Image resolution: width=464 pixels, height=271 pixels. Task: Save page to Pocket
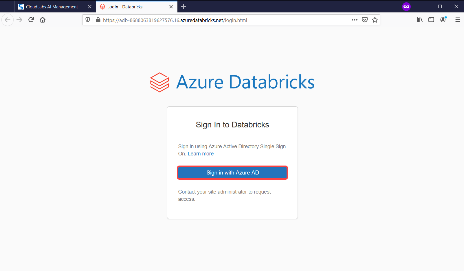[x=365, y=20]
